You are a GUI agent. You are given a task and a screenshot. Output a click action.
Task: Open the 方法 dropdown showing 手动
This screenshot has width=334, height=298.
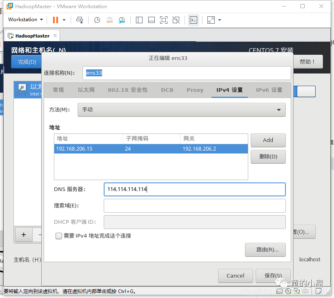[x=181, y=110]
